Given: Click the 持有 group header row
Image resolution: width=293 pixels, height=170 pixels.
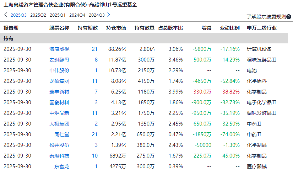Looking at the screenshot, I should tap(144, 38).
